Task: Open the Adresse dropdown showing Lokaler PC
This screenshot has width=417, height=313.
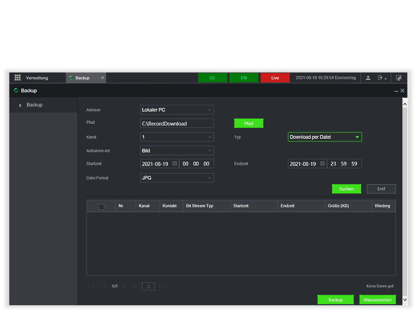Action: 177,110
